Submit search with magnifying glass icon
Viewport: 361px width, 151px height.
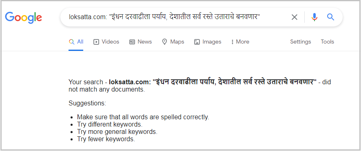pos(330,17)
